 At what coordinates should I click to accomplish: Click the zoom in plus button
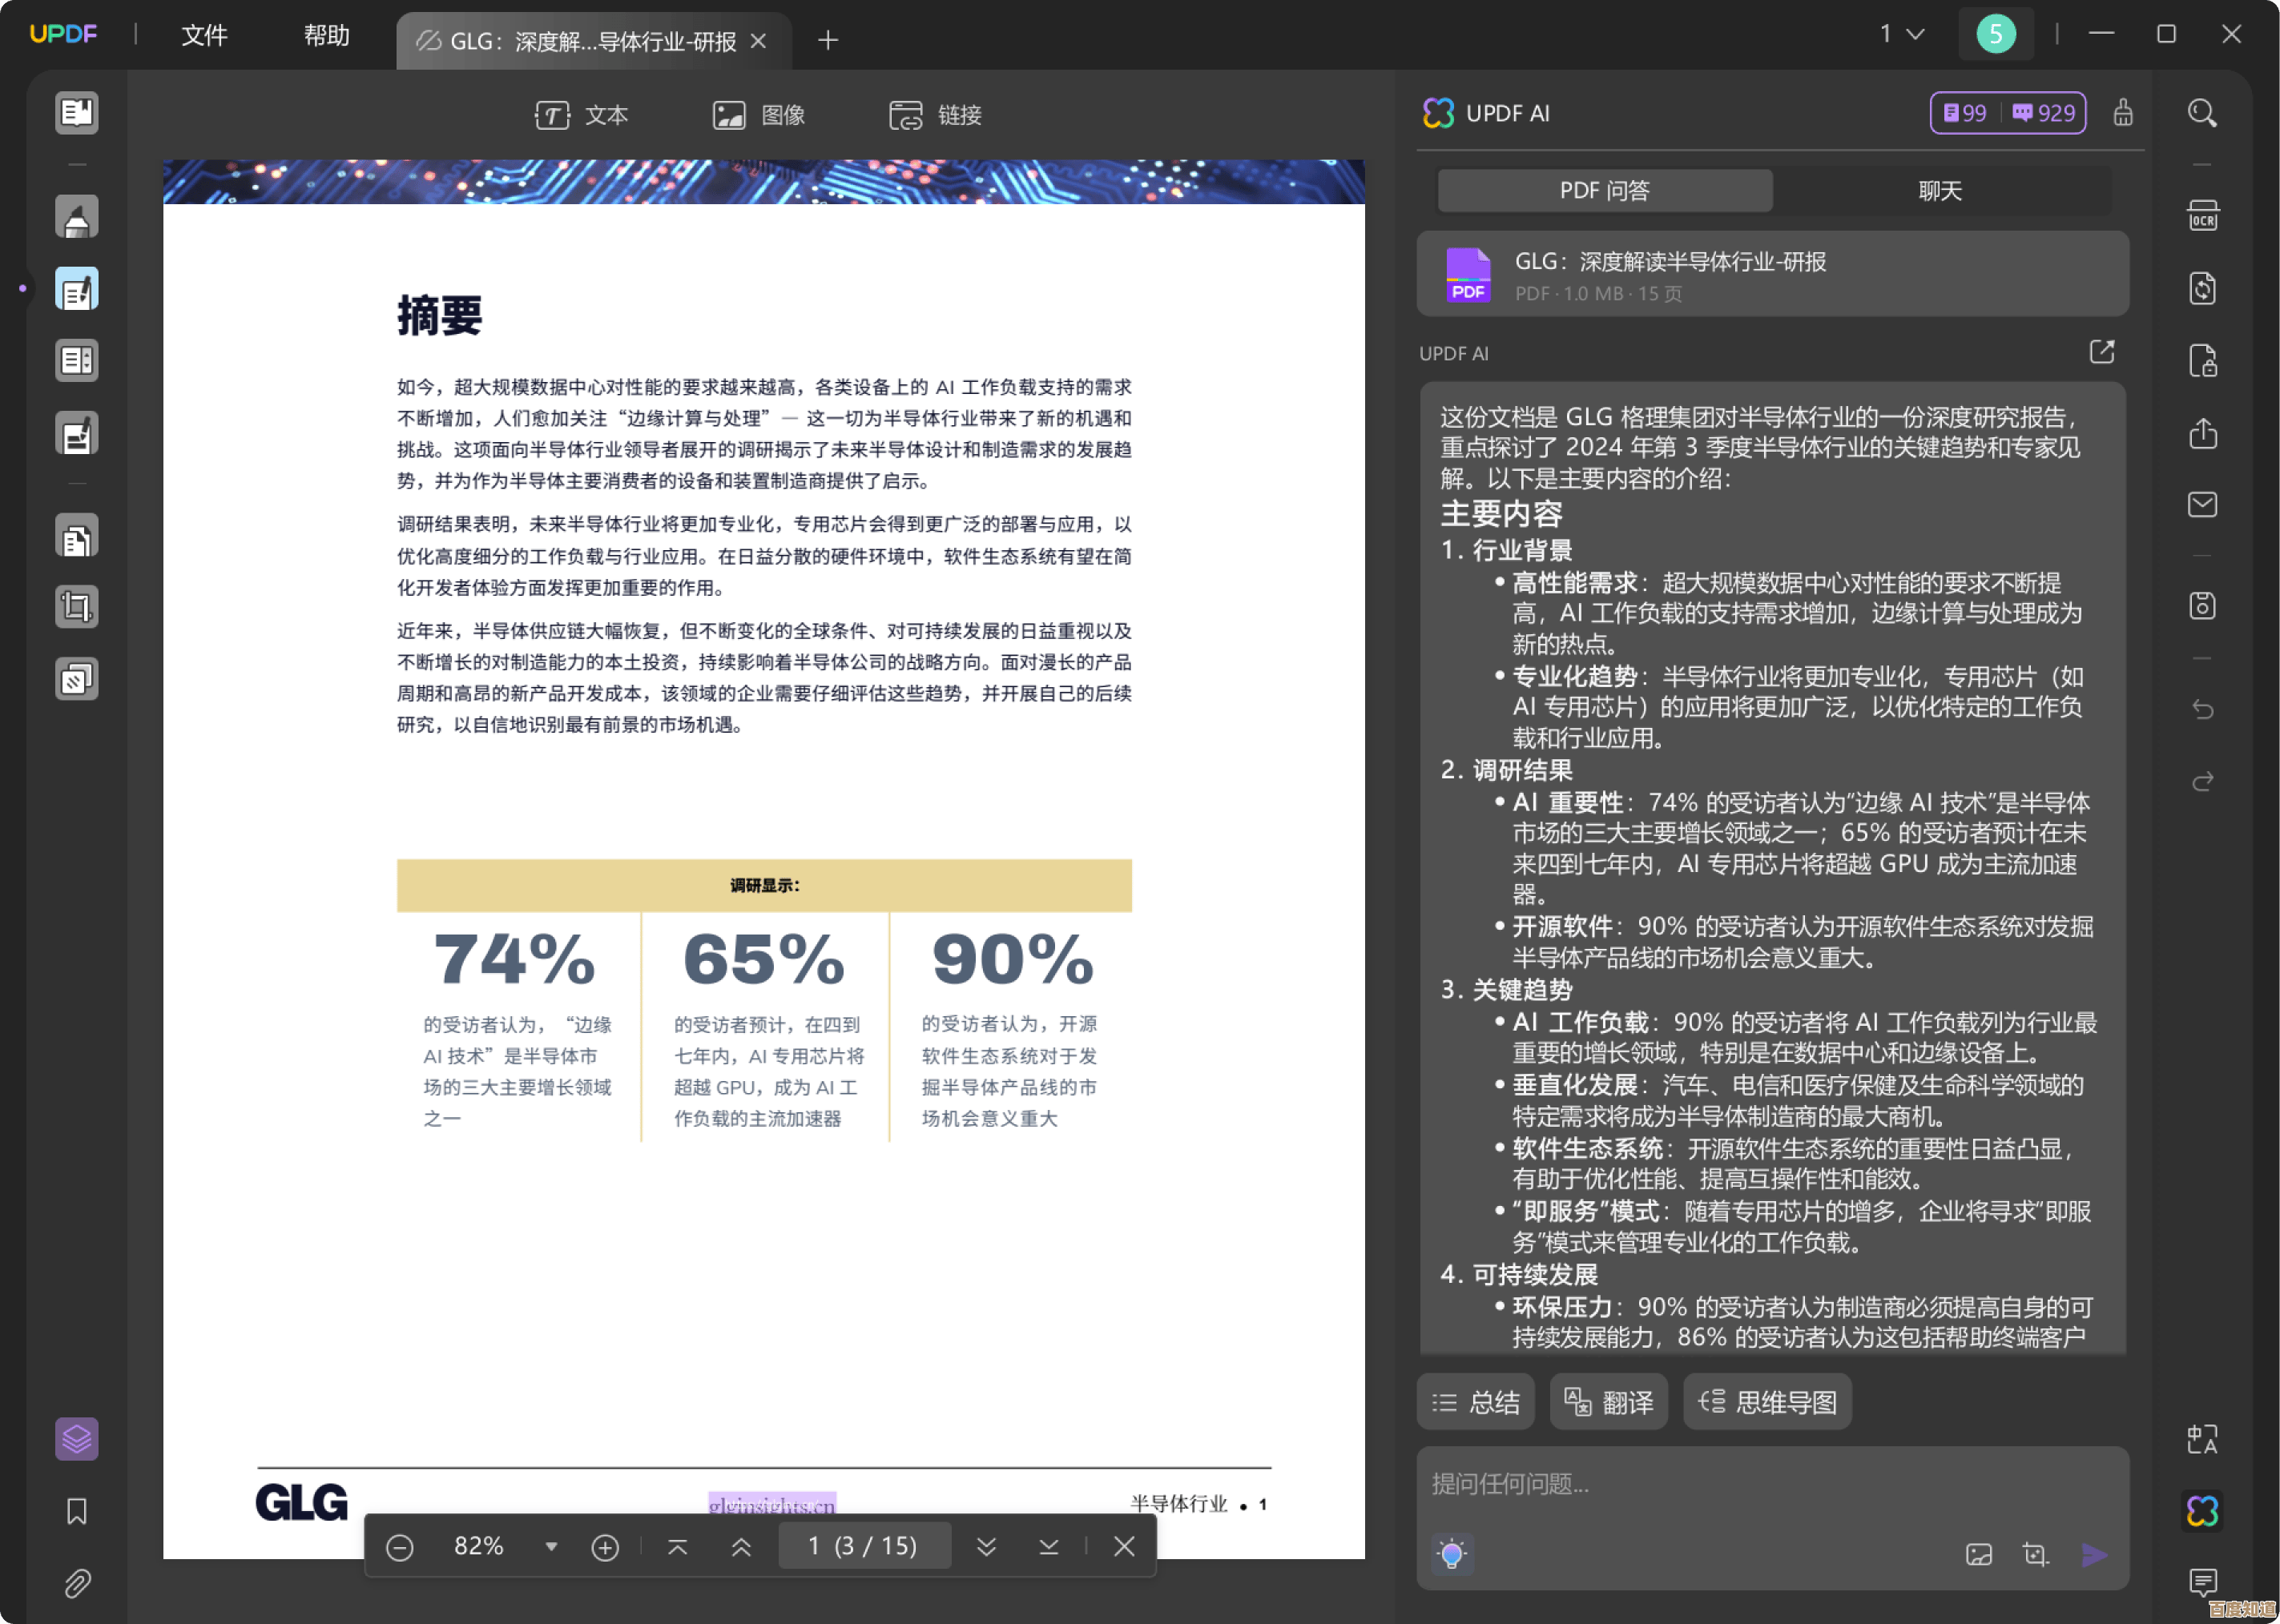(606, 1547)
